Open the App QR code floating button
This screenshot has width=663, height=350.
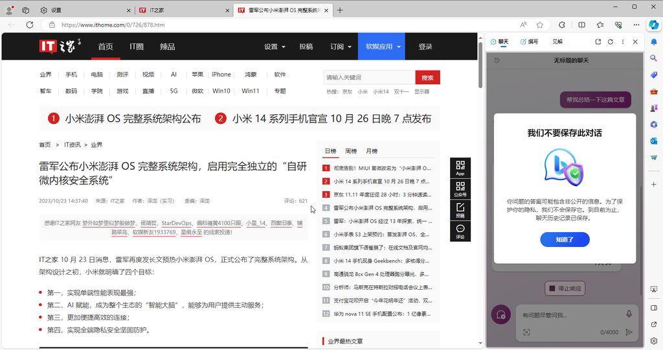(460, 168)
